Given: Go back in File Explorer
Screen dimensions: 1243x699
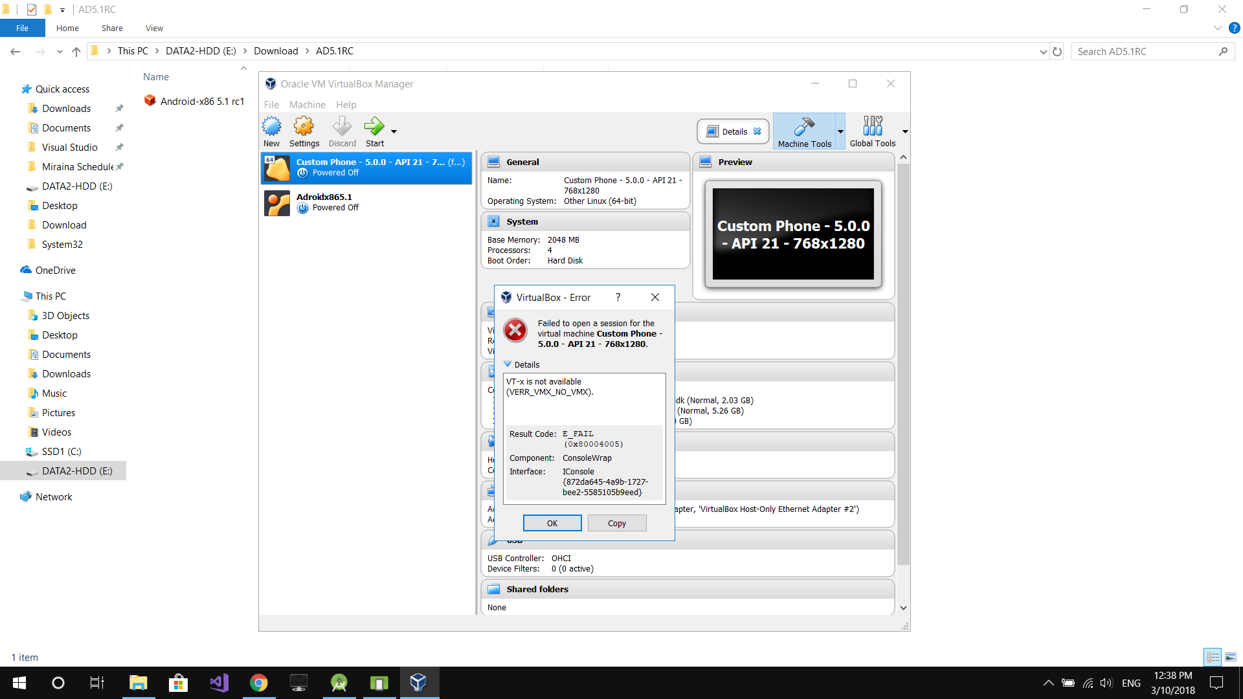Looking at the screenshot, I should pos(16,51).
